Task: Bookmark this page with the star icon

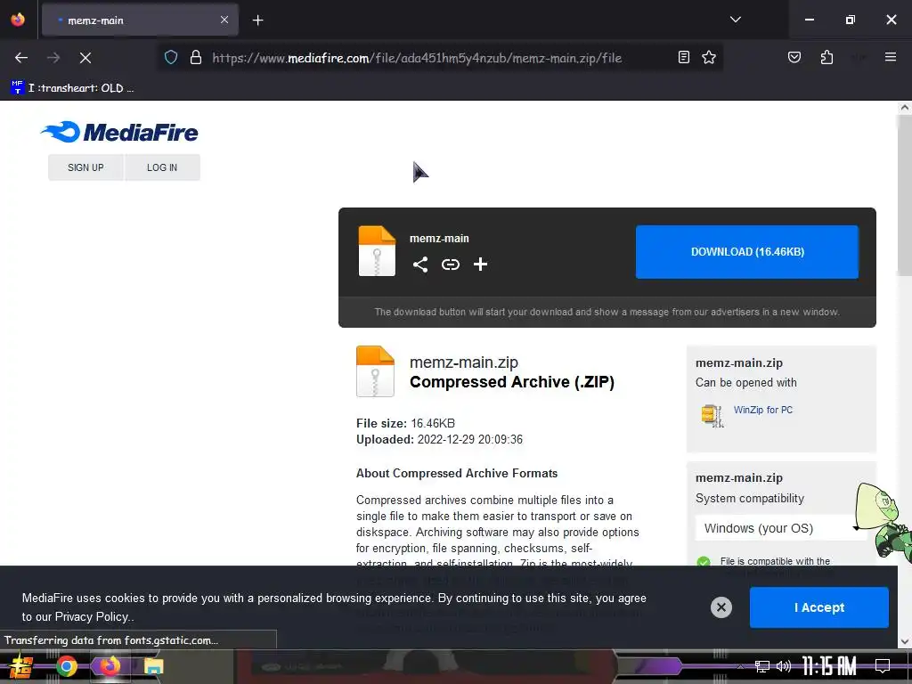Action: 708,57
